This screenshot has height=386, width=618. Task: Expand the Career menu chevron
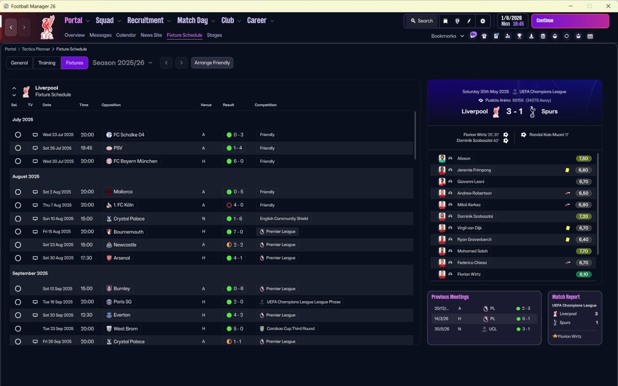[272, 21]
